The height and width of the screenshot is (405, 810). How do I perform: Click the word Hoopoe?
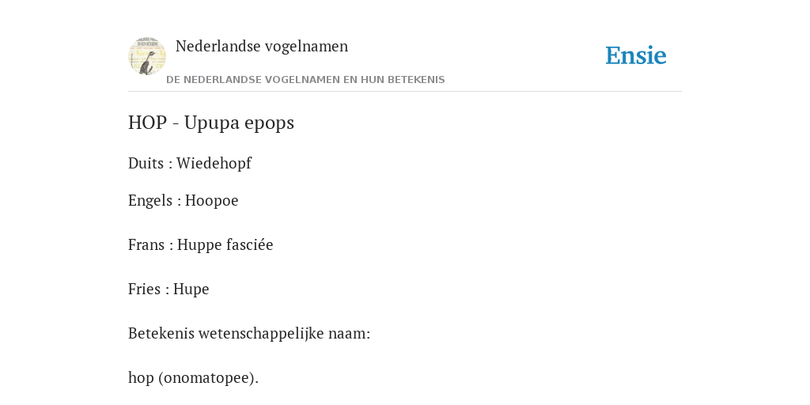(212, 200)
